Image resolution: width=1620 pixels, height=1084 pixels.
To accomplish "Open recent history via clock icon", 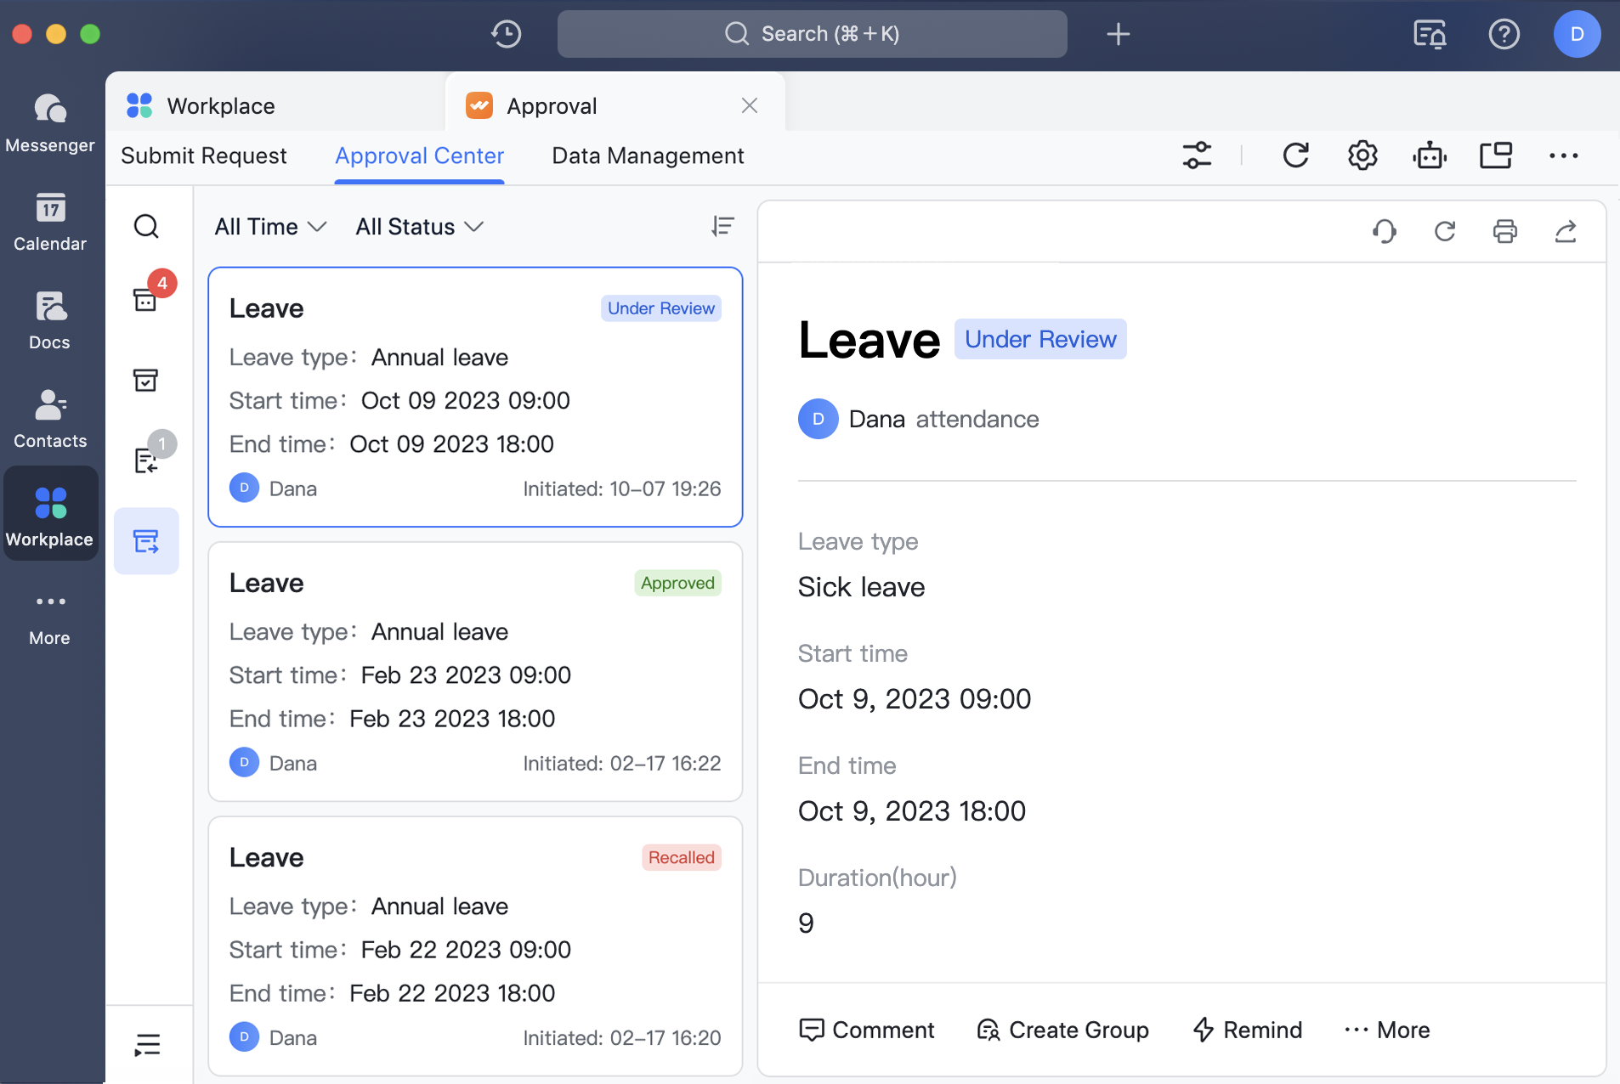I will tap(506, 34).
